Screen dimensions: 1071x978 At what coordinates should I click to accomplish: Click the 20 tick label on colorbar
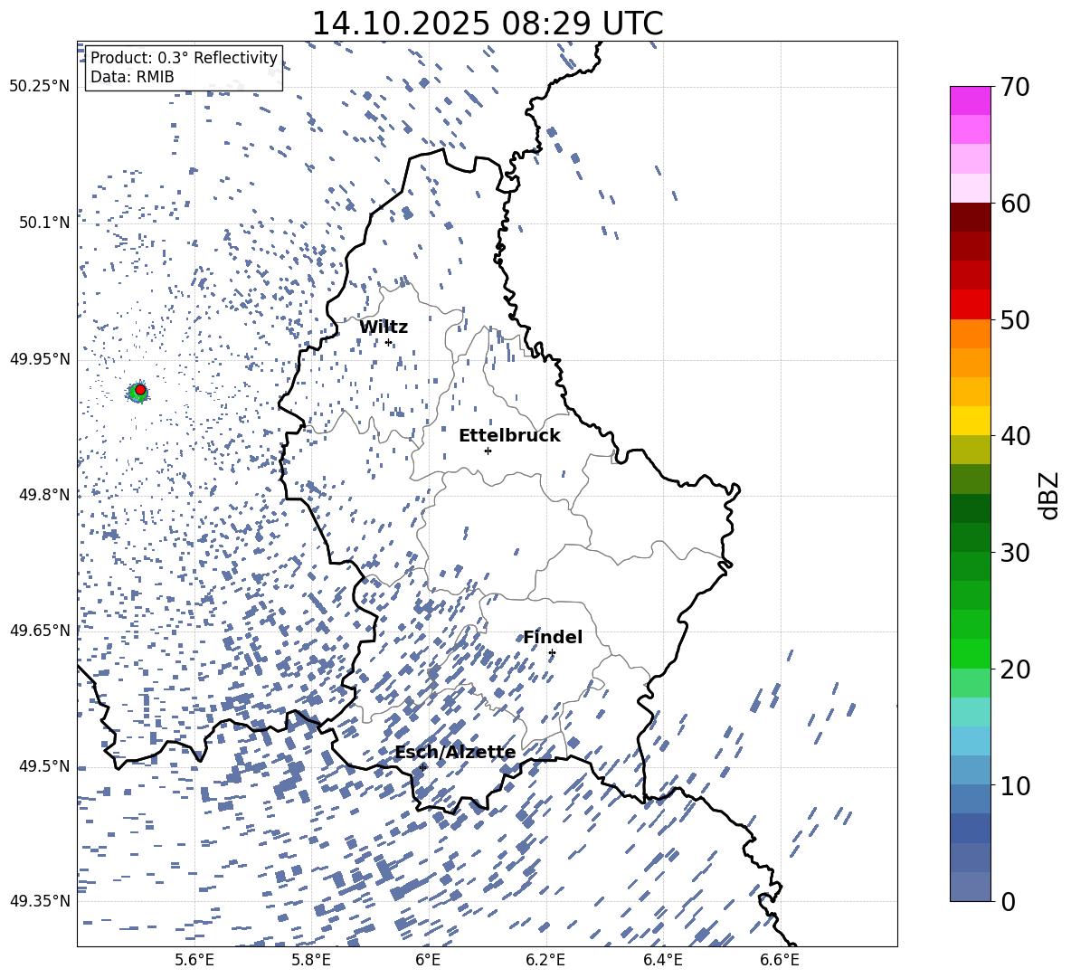pos(1015,669)
